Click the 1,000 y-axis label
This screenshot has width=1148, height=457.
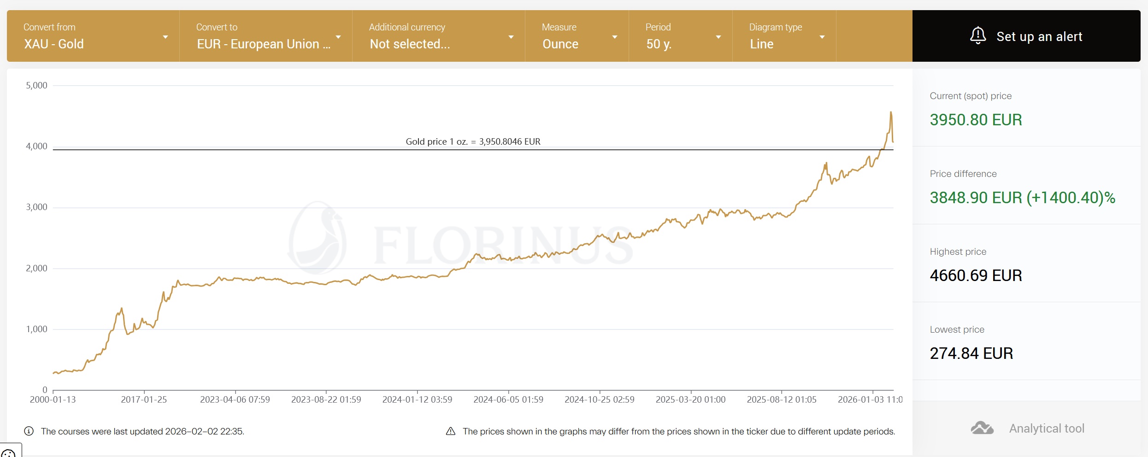(36, 329)
